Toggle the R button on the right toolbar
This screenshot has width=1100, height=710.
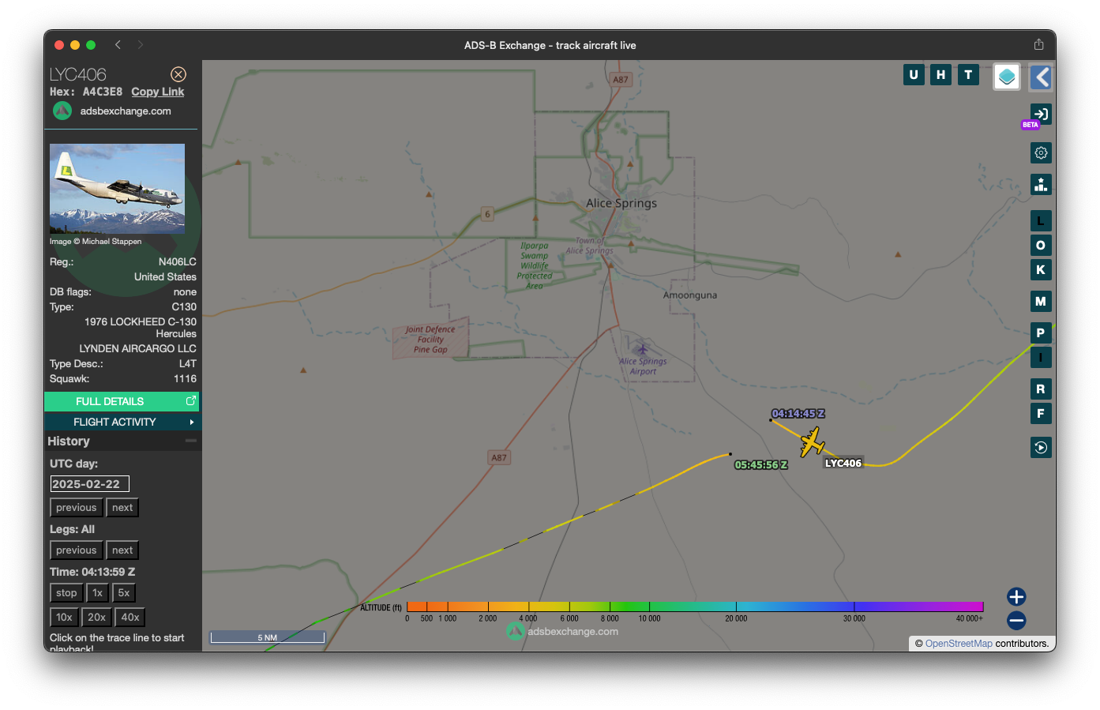[1041, 389]
